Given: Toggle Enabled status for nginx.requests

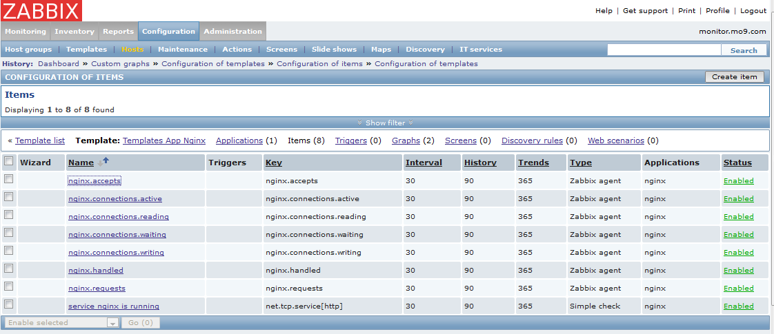Looking at the screenshot, I should pos(738,288).
